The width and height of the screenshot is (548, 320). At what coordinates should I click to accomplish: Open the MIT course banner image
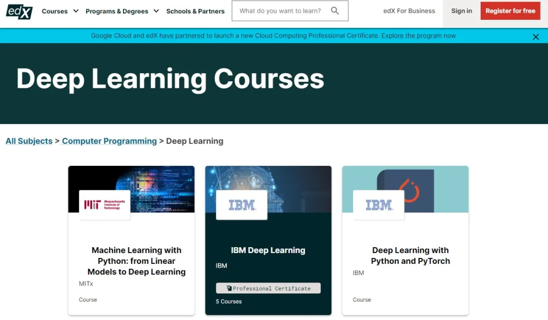132,189
